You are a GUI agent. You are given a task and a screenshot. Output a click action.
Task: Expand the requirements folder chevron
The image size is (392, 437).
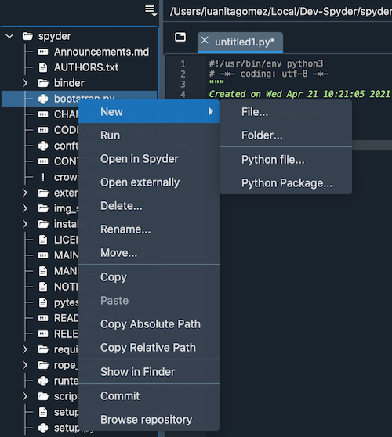(x=25, y=349)
